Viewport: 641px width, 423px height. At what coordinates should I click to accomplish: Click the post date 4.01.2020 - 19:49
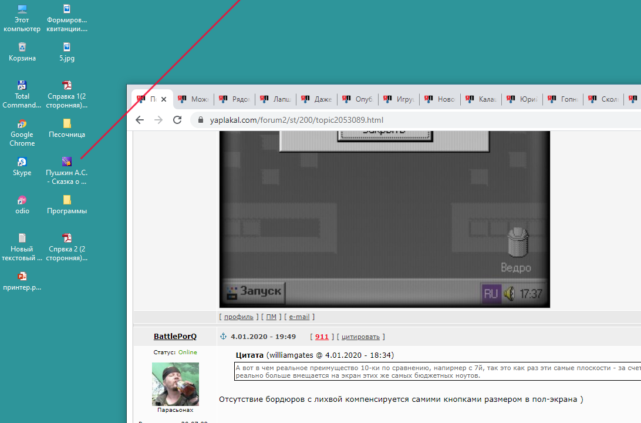(263, 337)
